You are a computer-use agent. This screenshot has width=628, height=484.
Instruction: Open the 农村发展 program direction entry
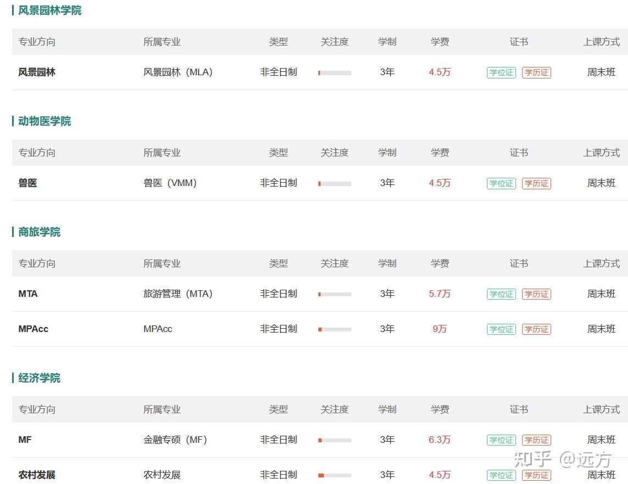(x=37, y=475)
